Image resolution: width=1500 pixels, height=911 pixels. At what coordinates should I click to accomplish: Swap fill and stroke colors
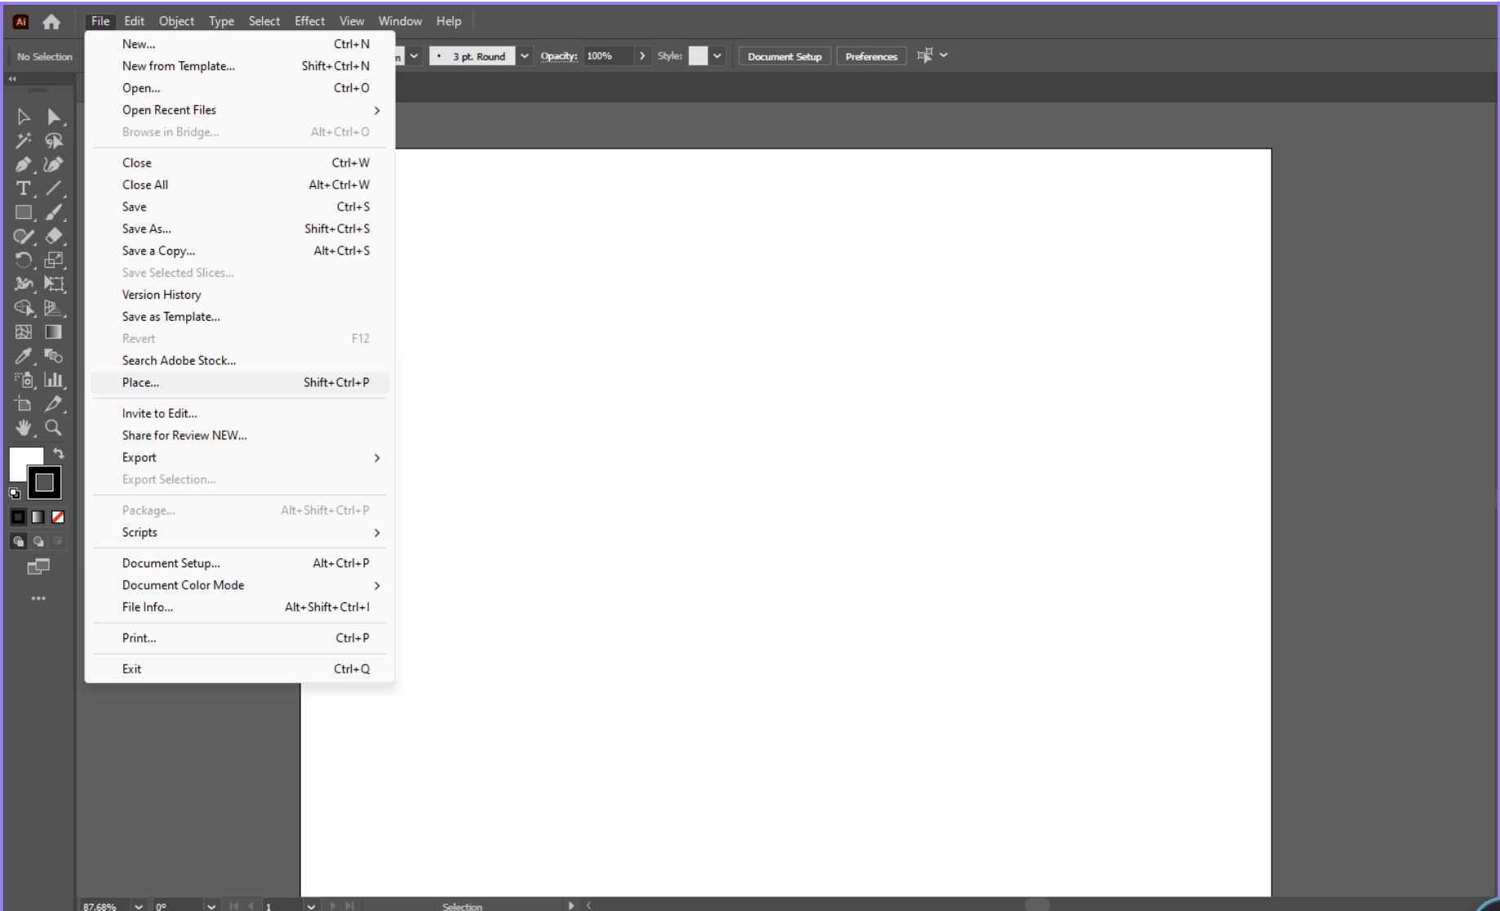[58, 454]
